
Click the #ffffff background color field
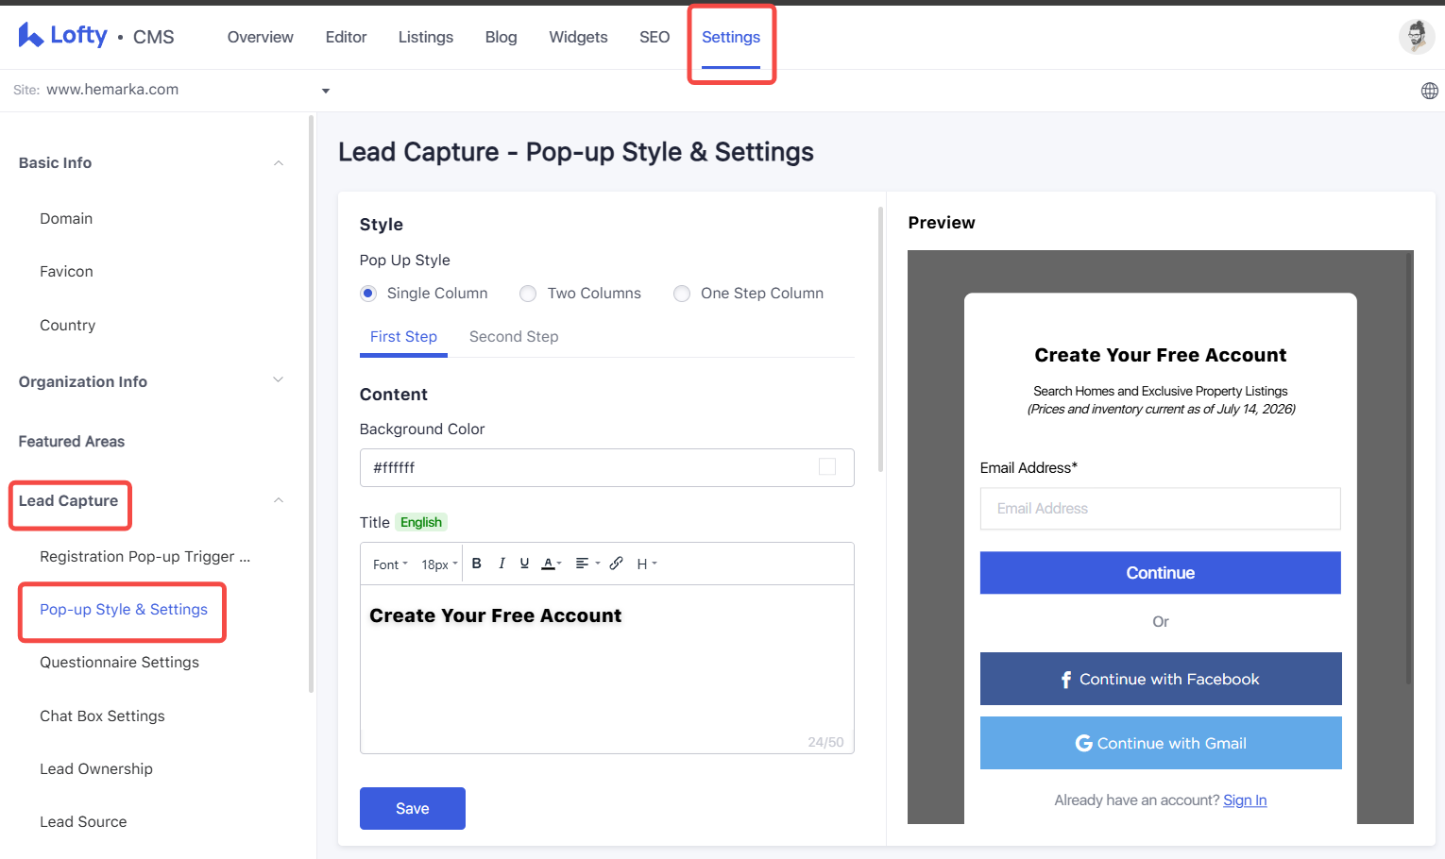click(606, 467)
